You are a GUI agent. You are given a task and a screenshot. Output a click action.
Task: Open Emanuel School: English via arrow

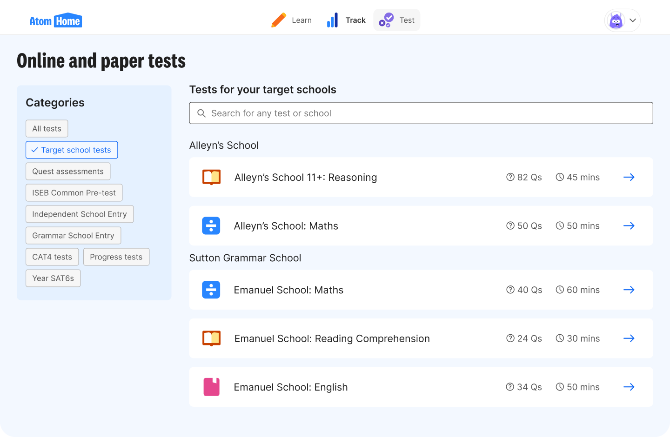[629, 387]
